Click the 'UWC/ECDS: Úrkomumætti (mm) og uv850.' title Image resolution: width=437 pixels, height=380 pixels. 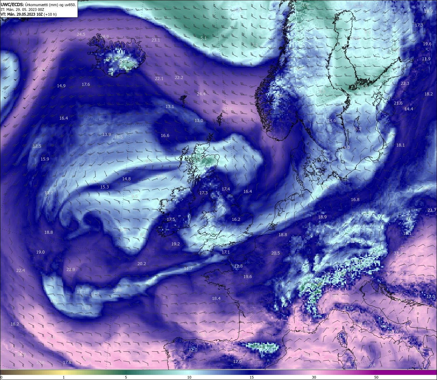[38, 5]
